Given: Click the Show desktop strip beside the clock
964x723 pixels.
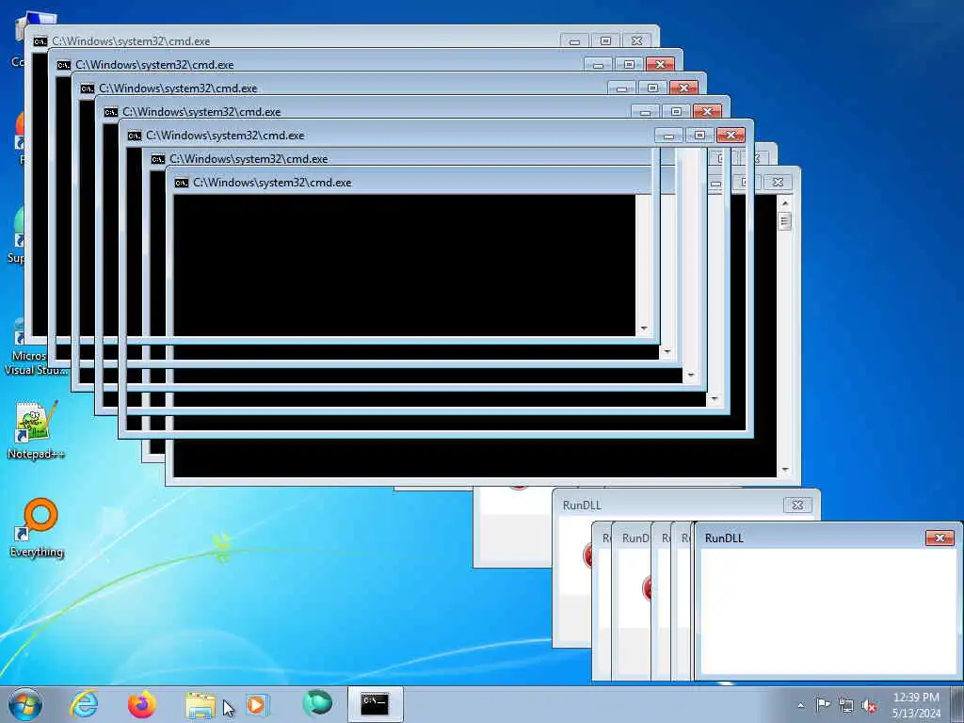Looking at the screenshot, I should (956, 704).
